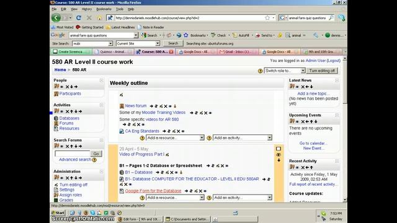Open help for Switch role to

260,71
